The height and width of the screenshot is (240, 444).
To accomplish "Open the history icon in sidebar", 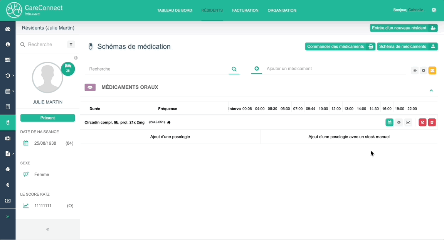I will pos(8,76).
